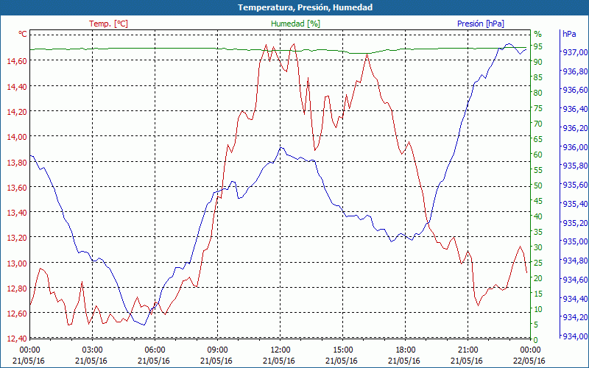Click pressure axis value "936,60"
This screenshot has width=589, height=368.
[x=574, y=90]
